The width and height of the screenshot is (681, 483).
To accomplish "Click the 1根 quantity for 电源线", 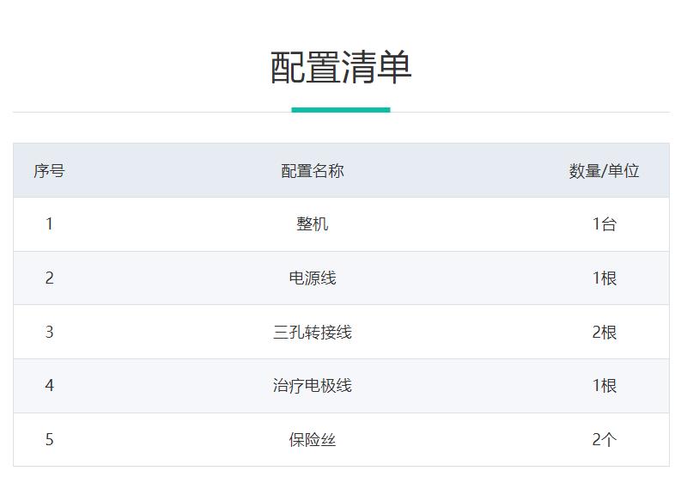I will (604, 278).
